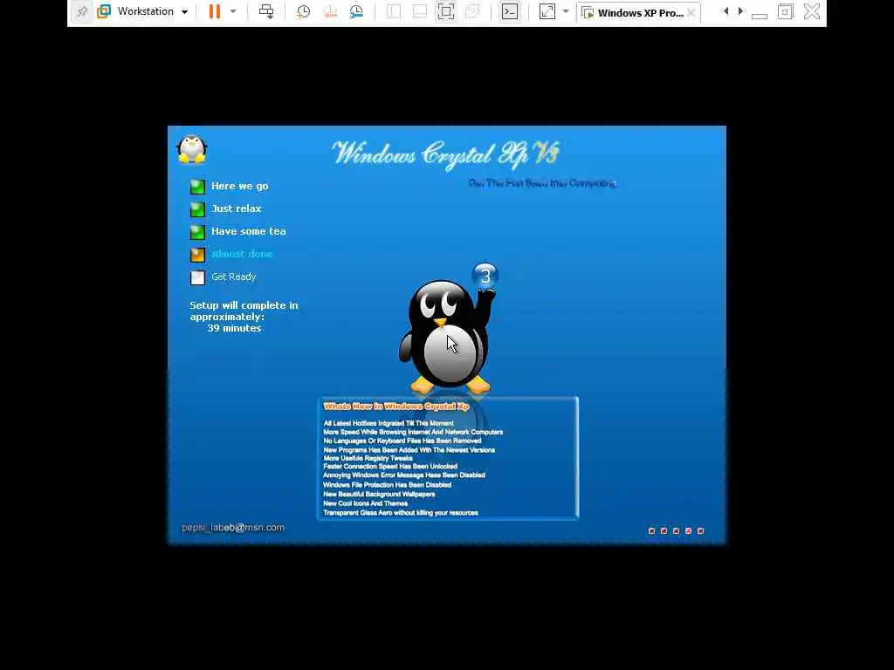894x670 pixels.
Task: Click the last red progress dot at the bottom right
Action: coord(701,531)
